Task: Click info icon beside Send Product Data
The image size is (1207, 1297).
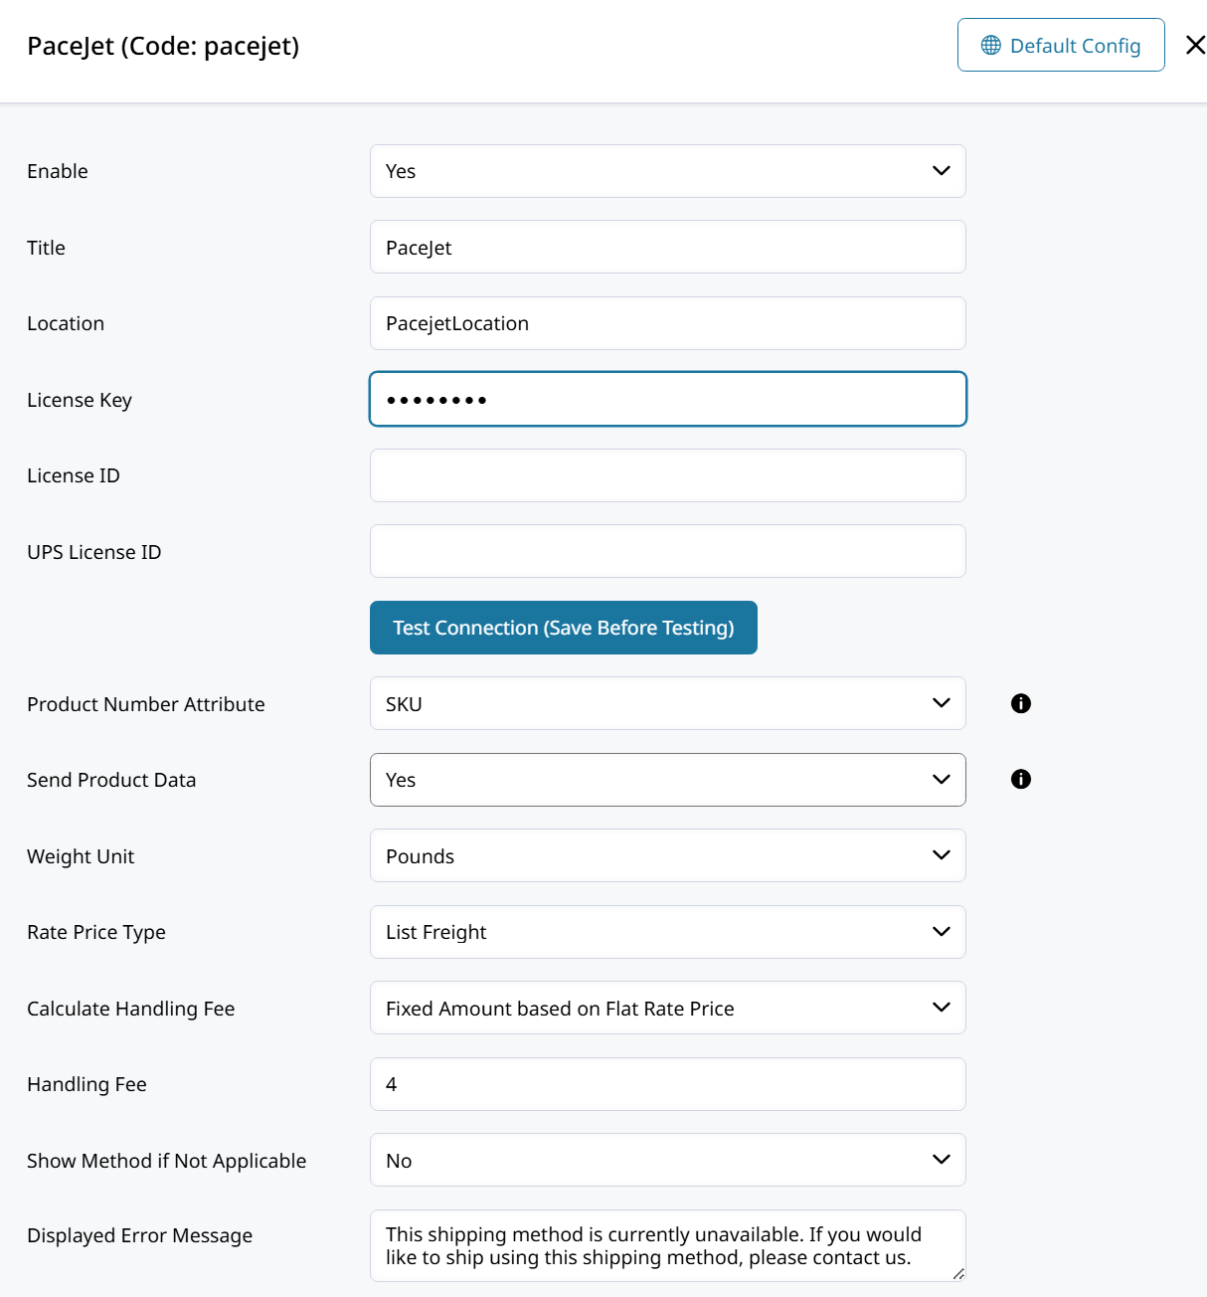Action: point(1020,779)
